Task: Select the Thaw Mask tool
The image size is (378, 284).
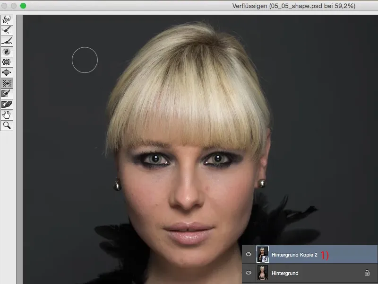Action: 6,105
